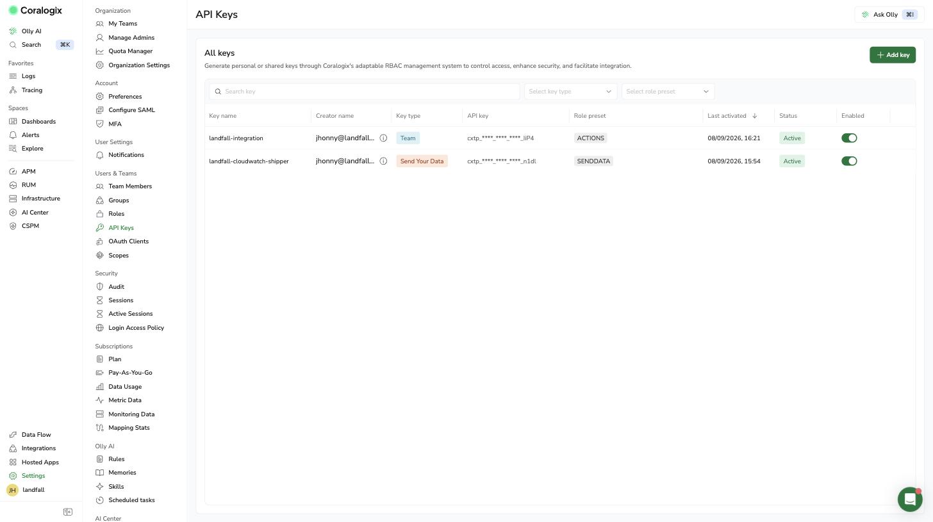Go to Dashboards in Spaces
This screenshot has width=933, height=522.
[32, 122]
